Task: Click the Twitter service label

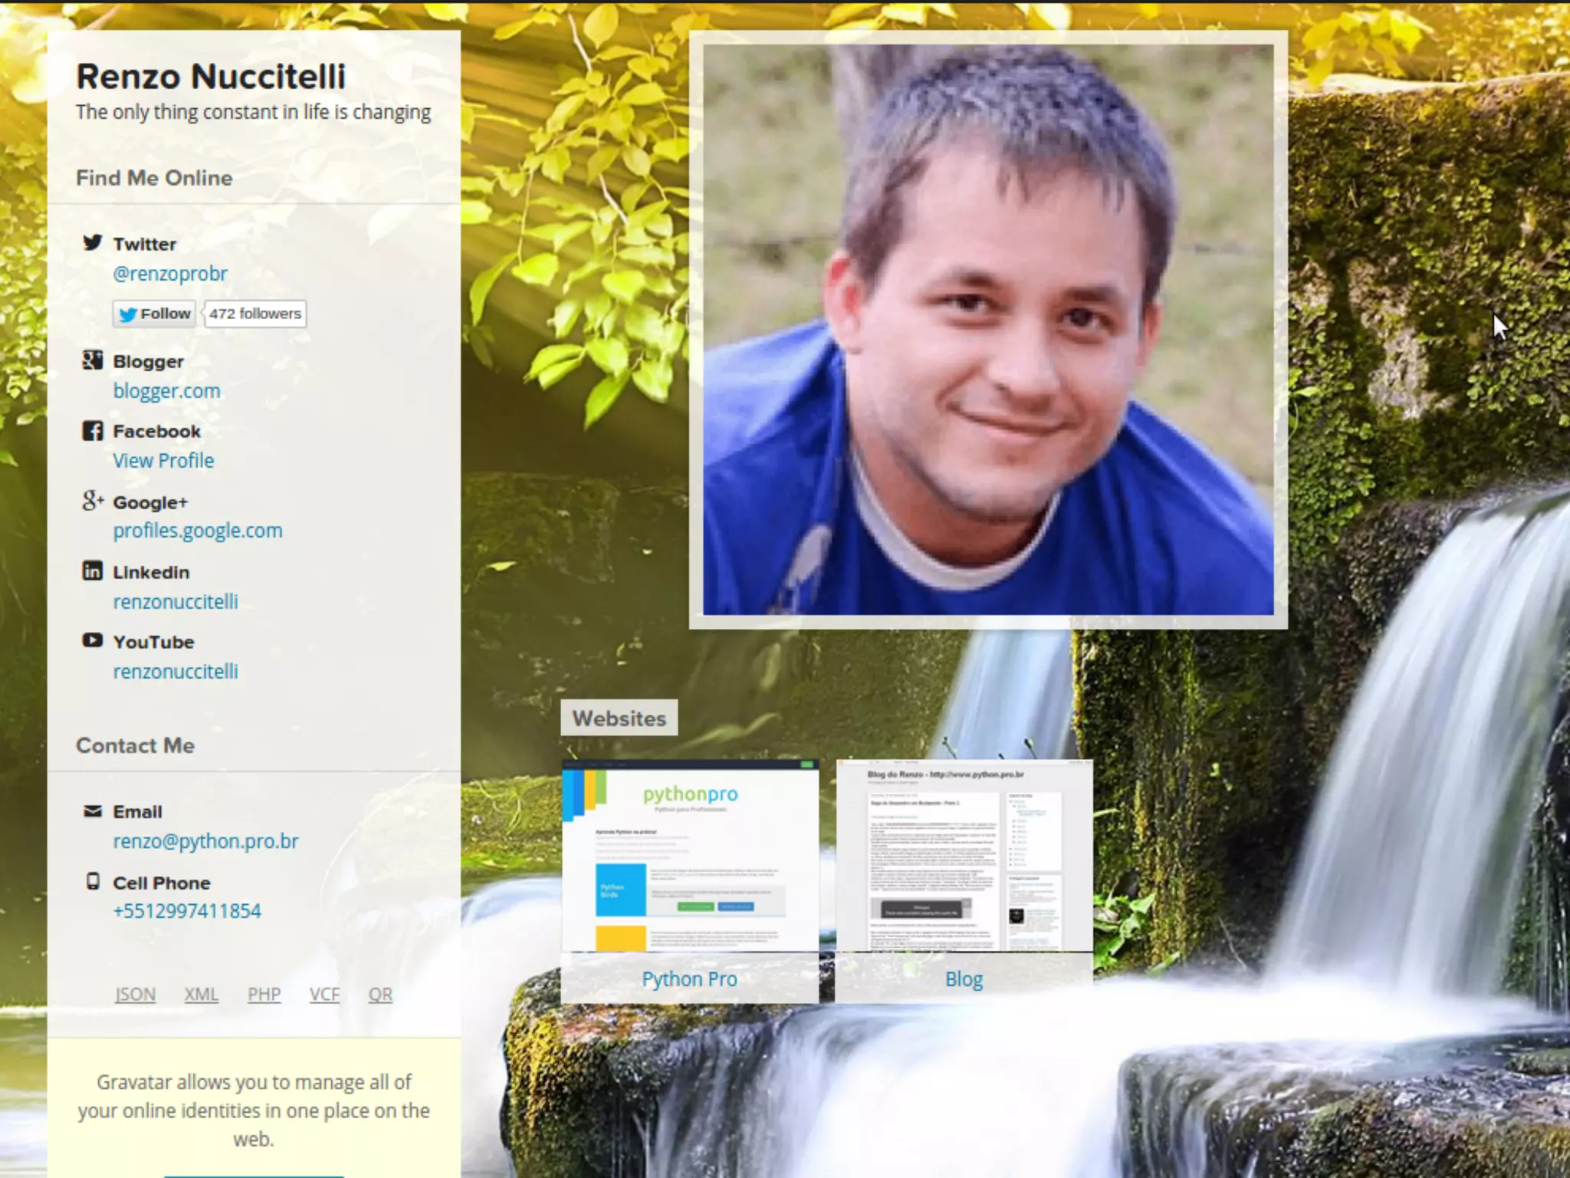Action: 145,244
